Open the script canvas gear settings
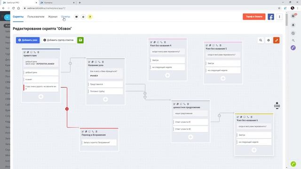The height and width of the screenshot is (169, 301). 269,40
